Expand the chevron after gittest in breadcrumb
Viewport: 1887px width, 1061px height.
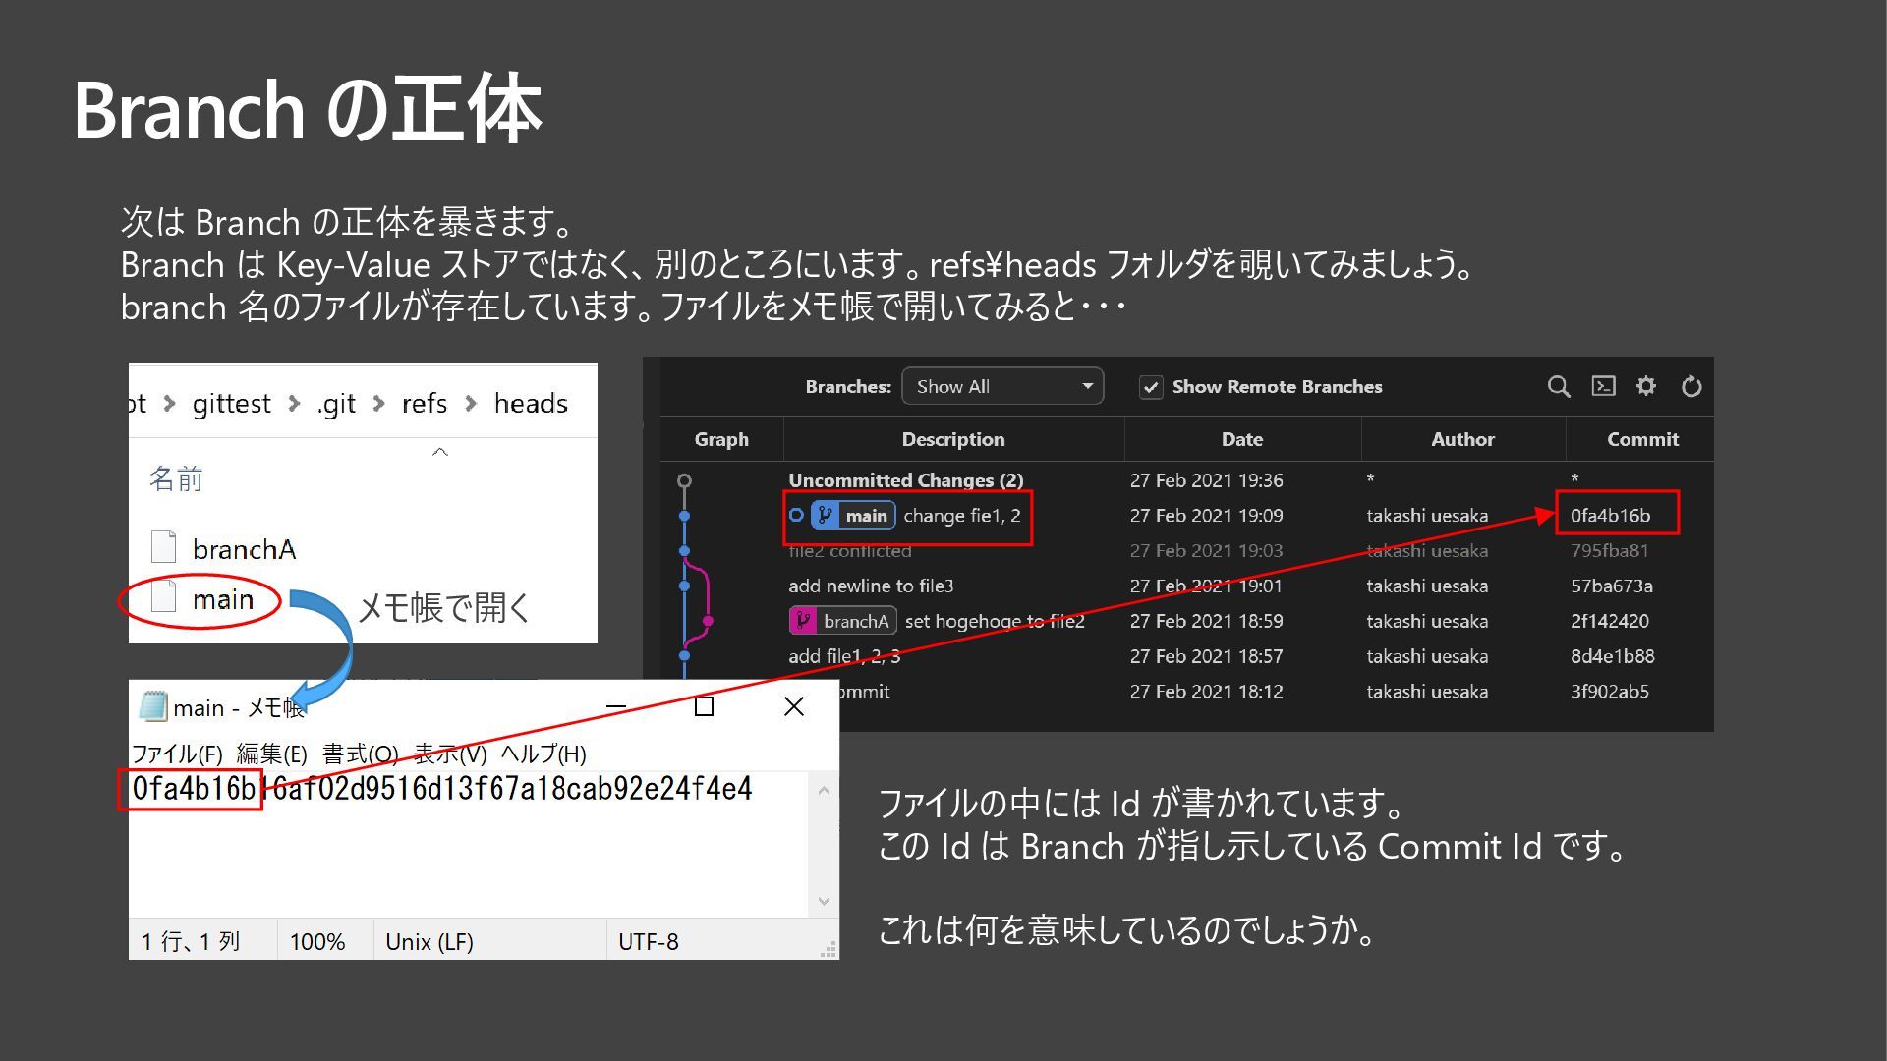pyautogui.click(x=294, y=404)
